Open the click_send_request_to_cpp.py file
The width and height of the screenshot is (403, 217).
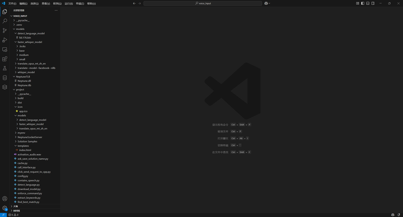click(35, 172)
